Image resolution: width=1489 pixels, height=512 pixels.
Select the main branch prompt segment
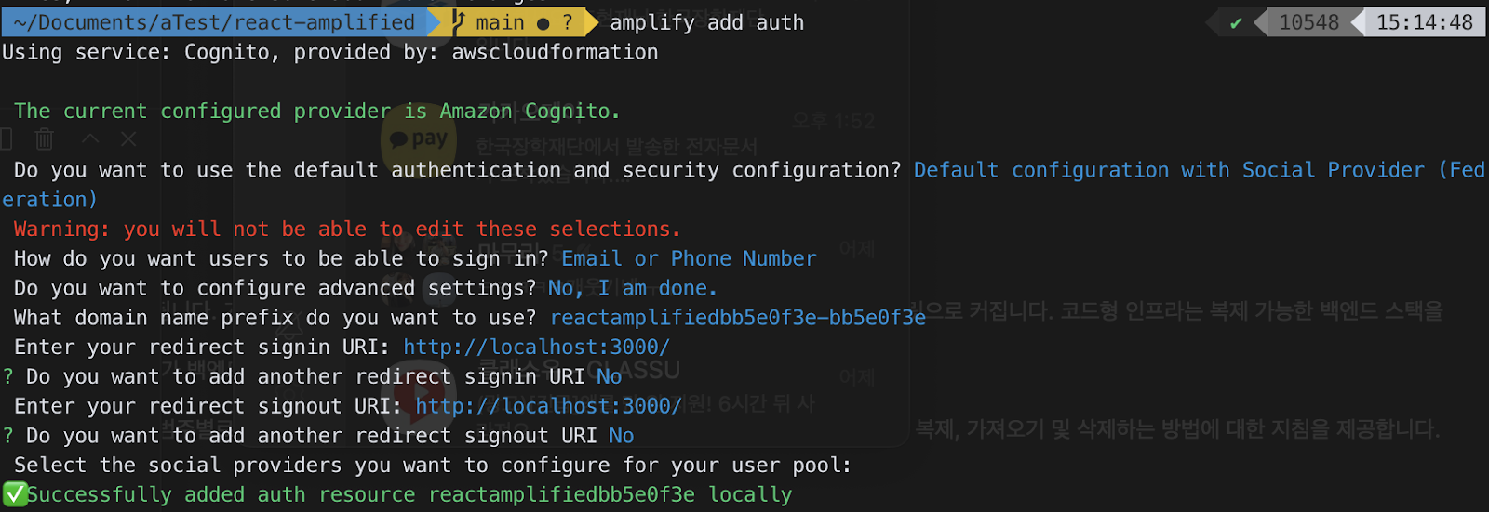pos(512,22)
